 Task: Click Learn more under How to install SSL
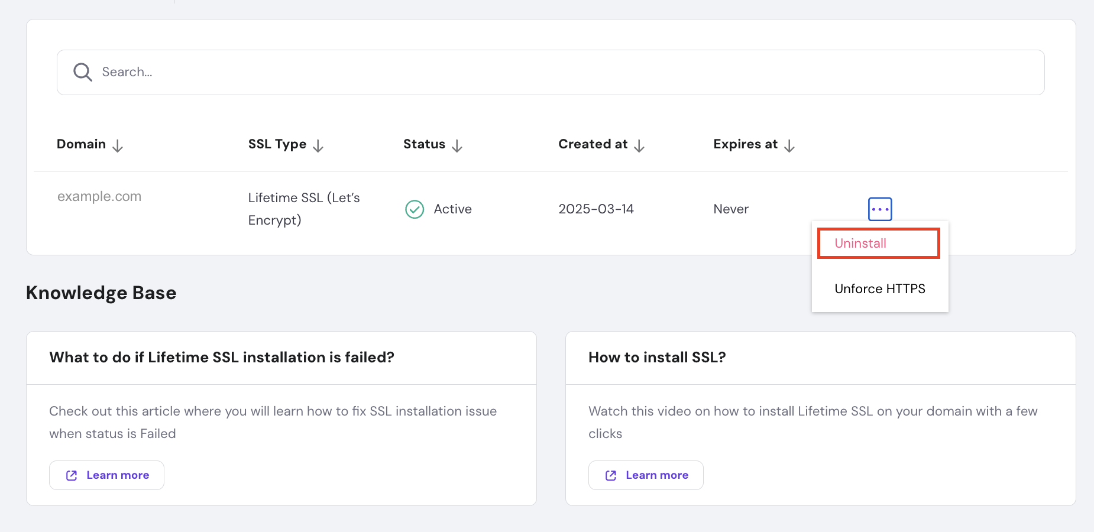tap(646, 475)
